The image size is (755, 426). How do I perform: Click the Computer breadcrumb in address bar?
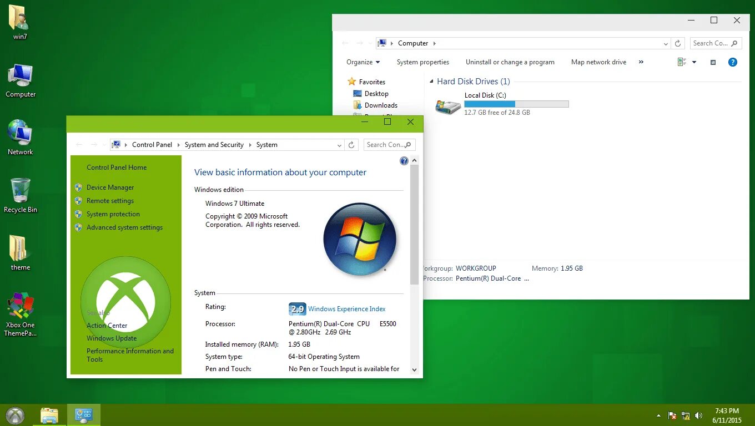pyautogui.click(x=413, y=43)
